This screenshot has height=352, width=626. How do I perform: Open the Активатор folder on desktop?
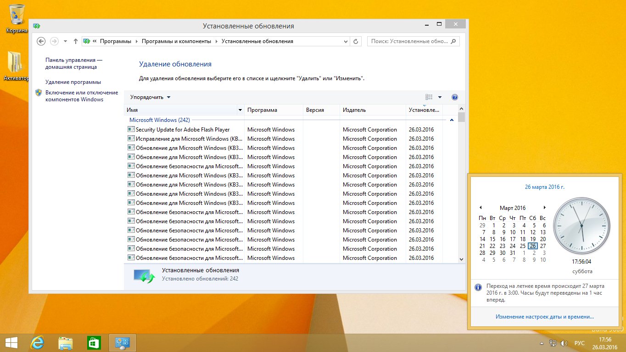16,66
